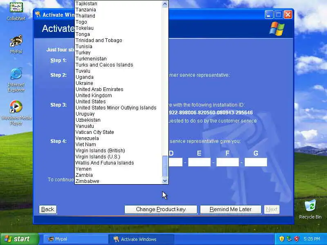Select Viet Nam in the list
Screen dimensions: 327x245
[118, 145]
